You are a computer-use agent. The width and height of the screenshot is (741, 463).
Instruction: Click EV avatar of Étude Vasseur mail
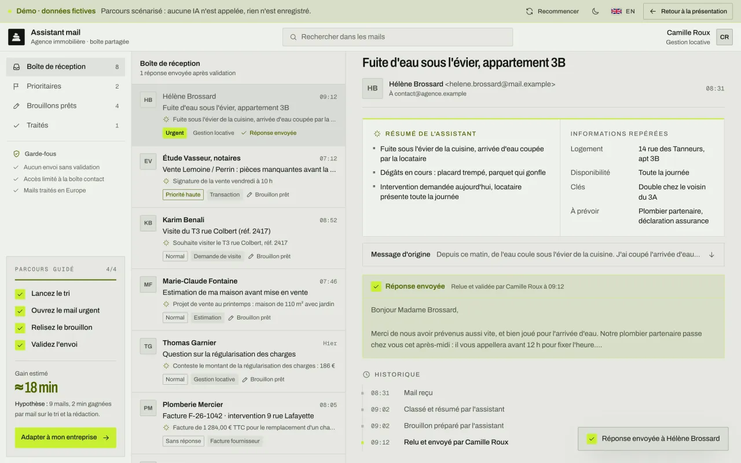click(148, 161)
